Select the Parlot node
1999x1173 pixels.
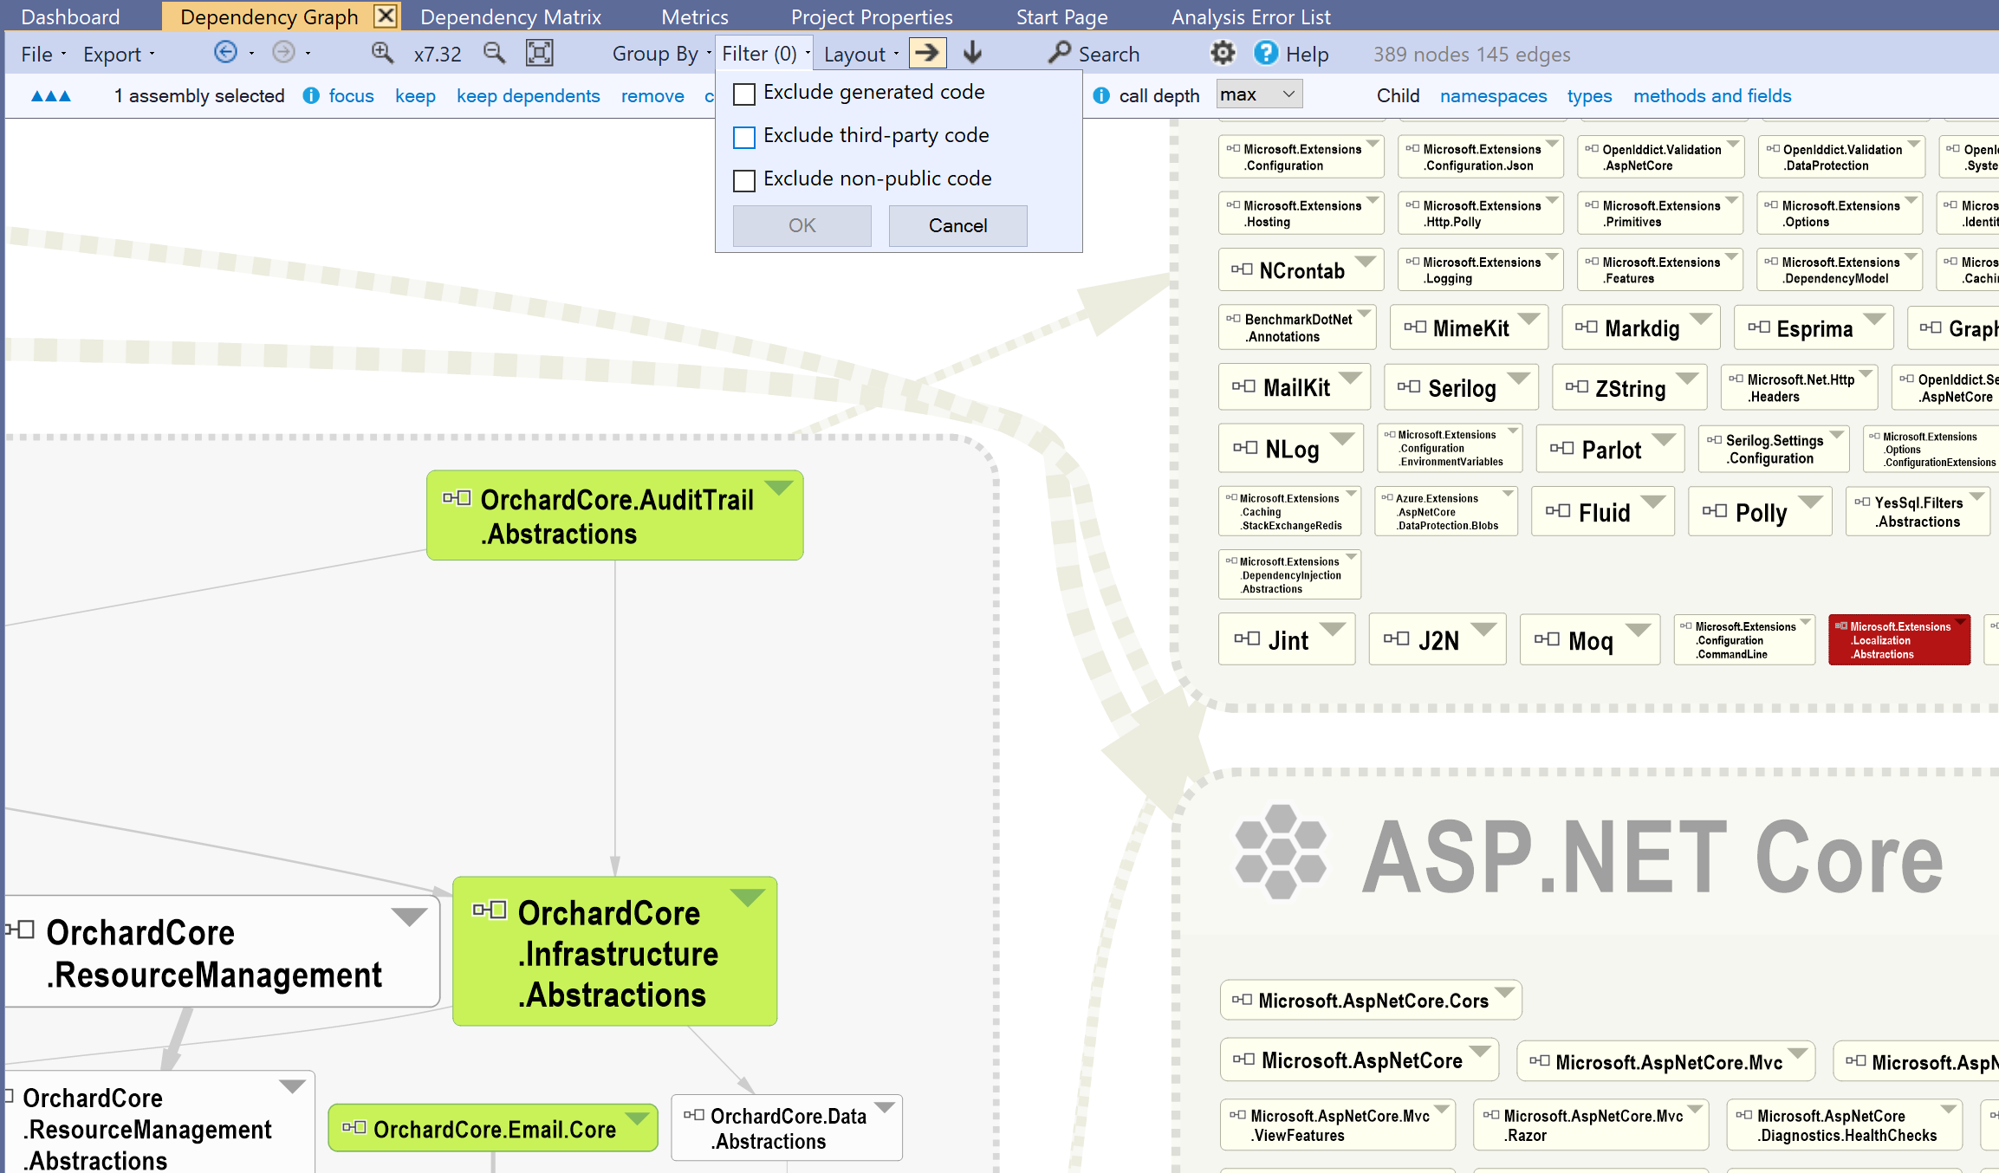tap(1610, 449)
